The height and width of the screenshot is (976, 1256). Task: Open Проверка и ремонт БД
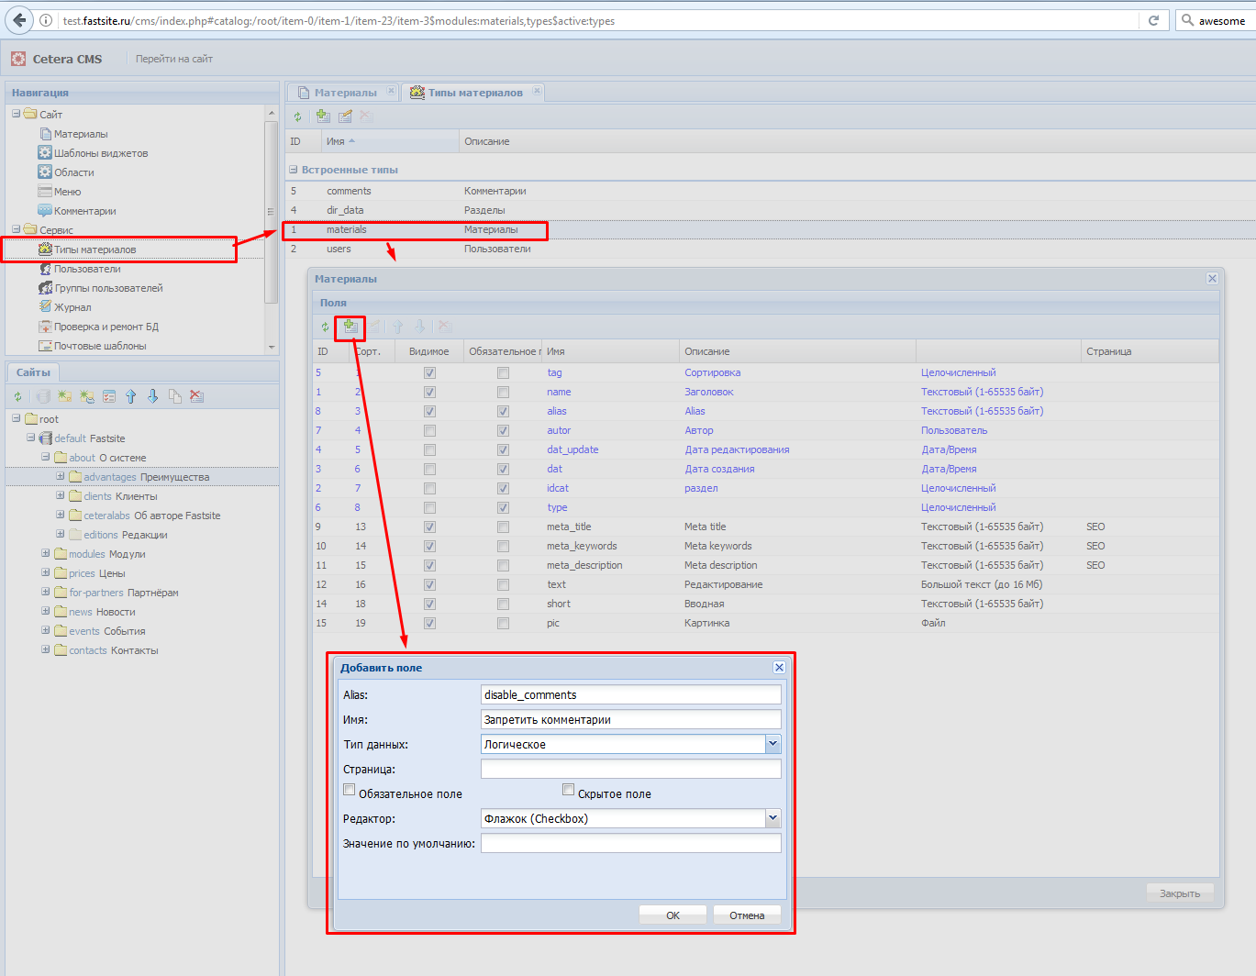pyautogui.click(x=106, y=327)
